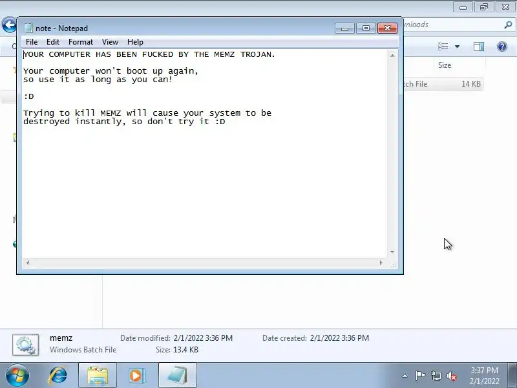517x388 pixels.
Task: Select the Batch File row showing 14 KB
Action: pyautogui.click(x=443, y=84)
